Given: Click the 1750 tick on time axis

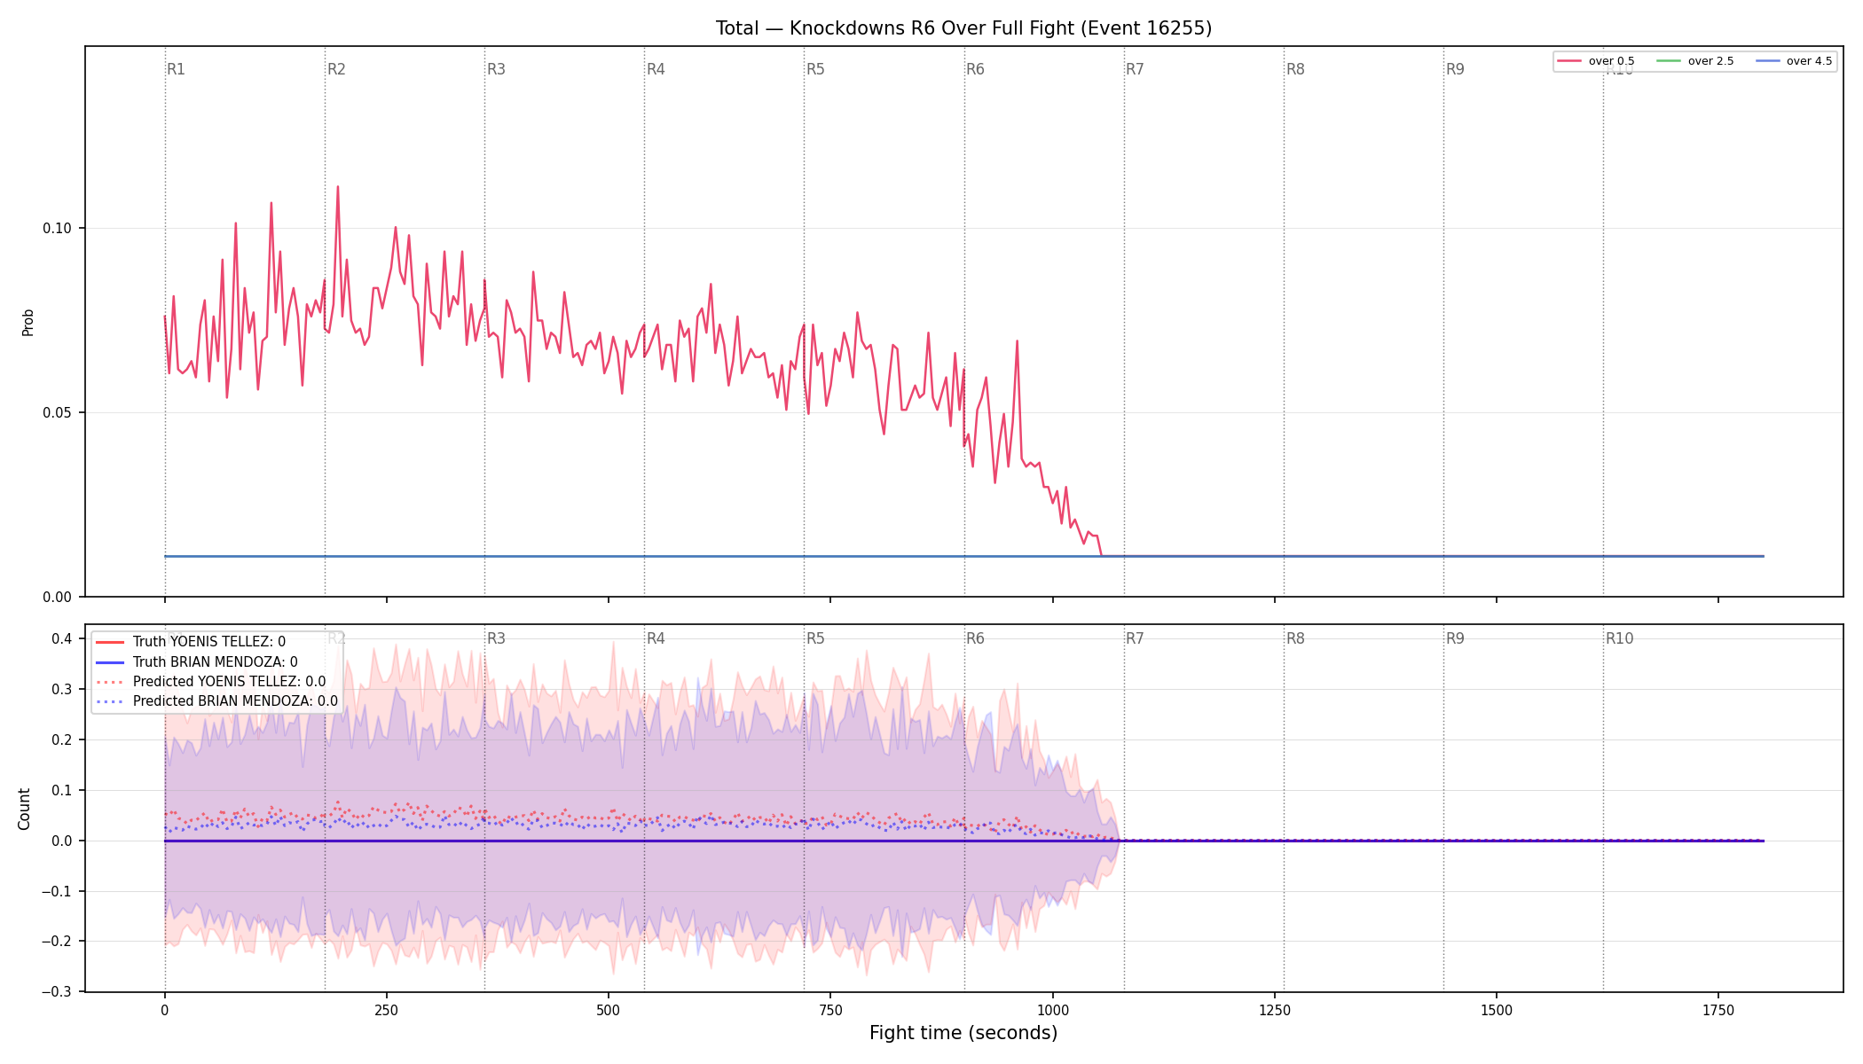Looking at the screenshot, I should [1718, 1010].
